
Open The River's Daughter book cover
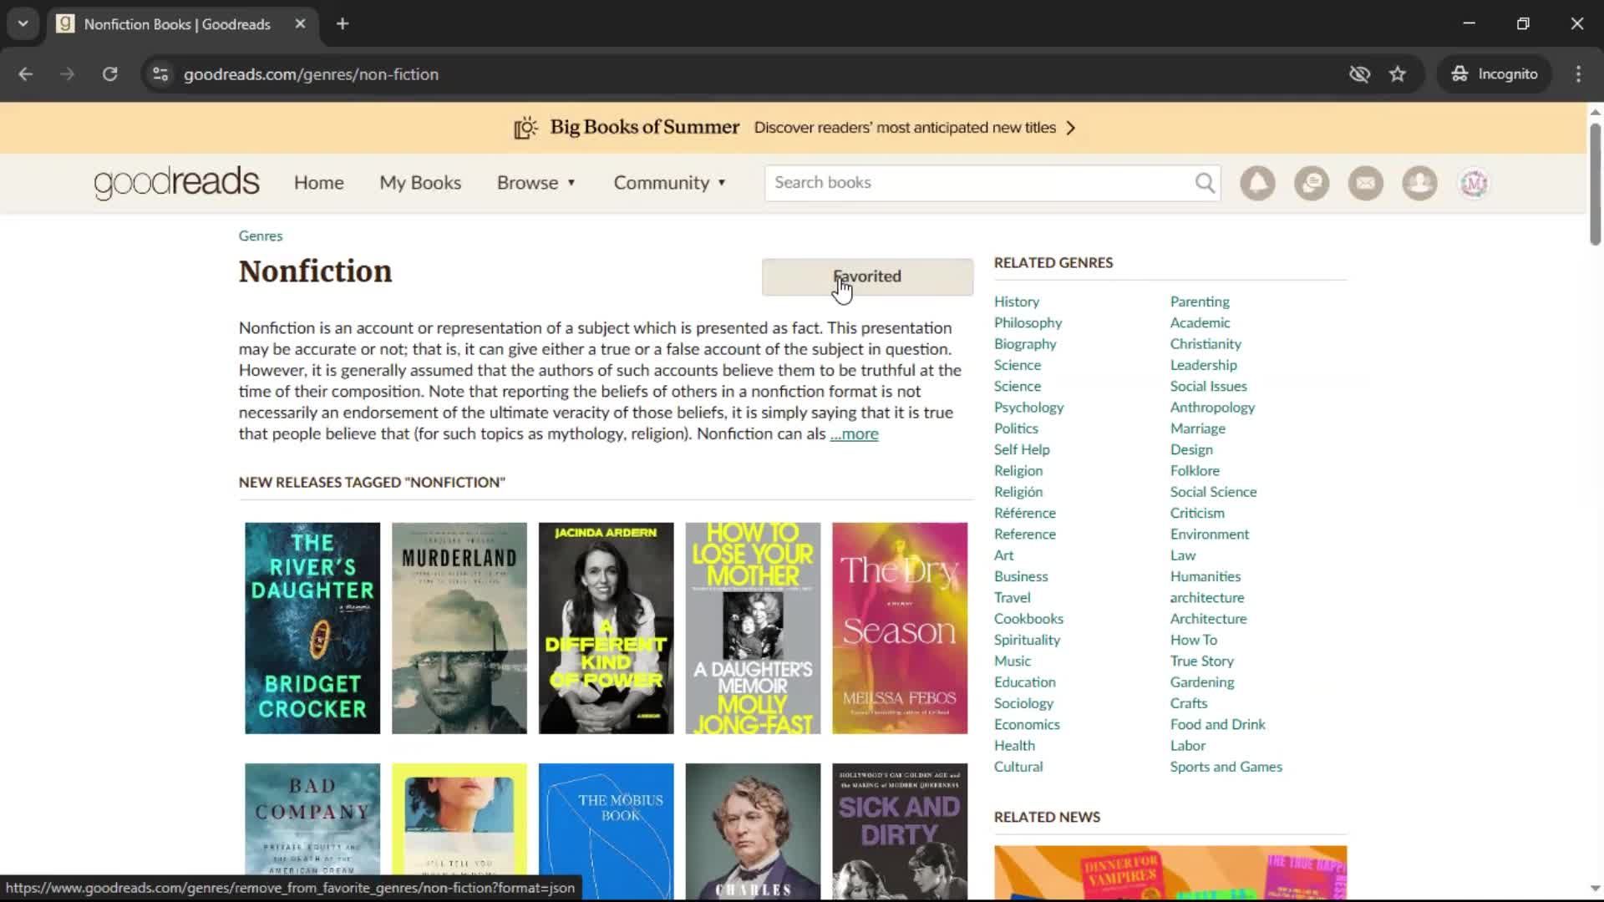[x=312, y=629]
